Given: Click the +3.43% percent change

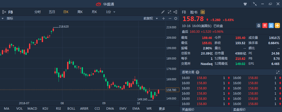Looking at the screenshot, I should (228, 20).
